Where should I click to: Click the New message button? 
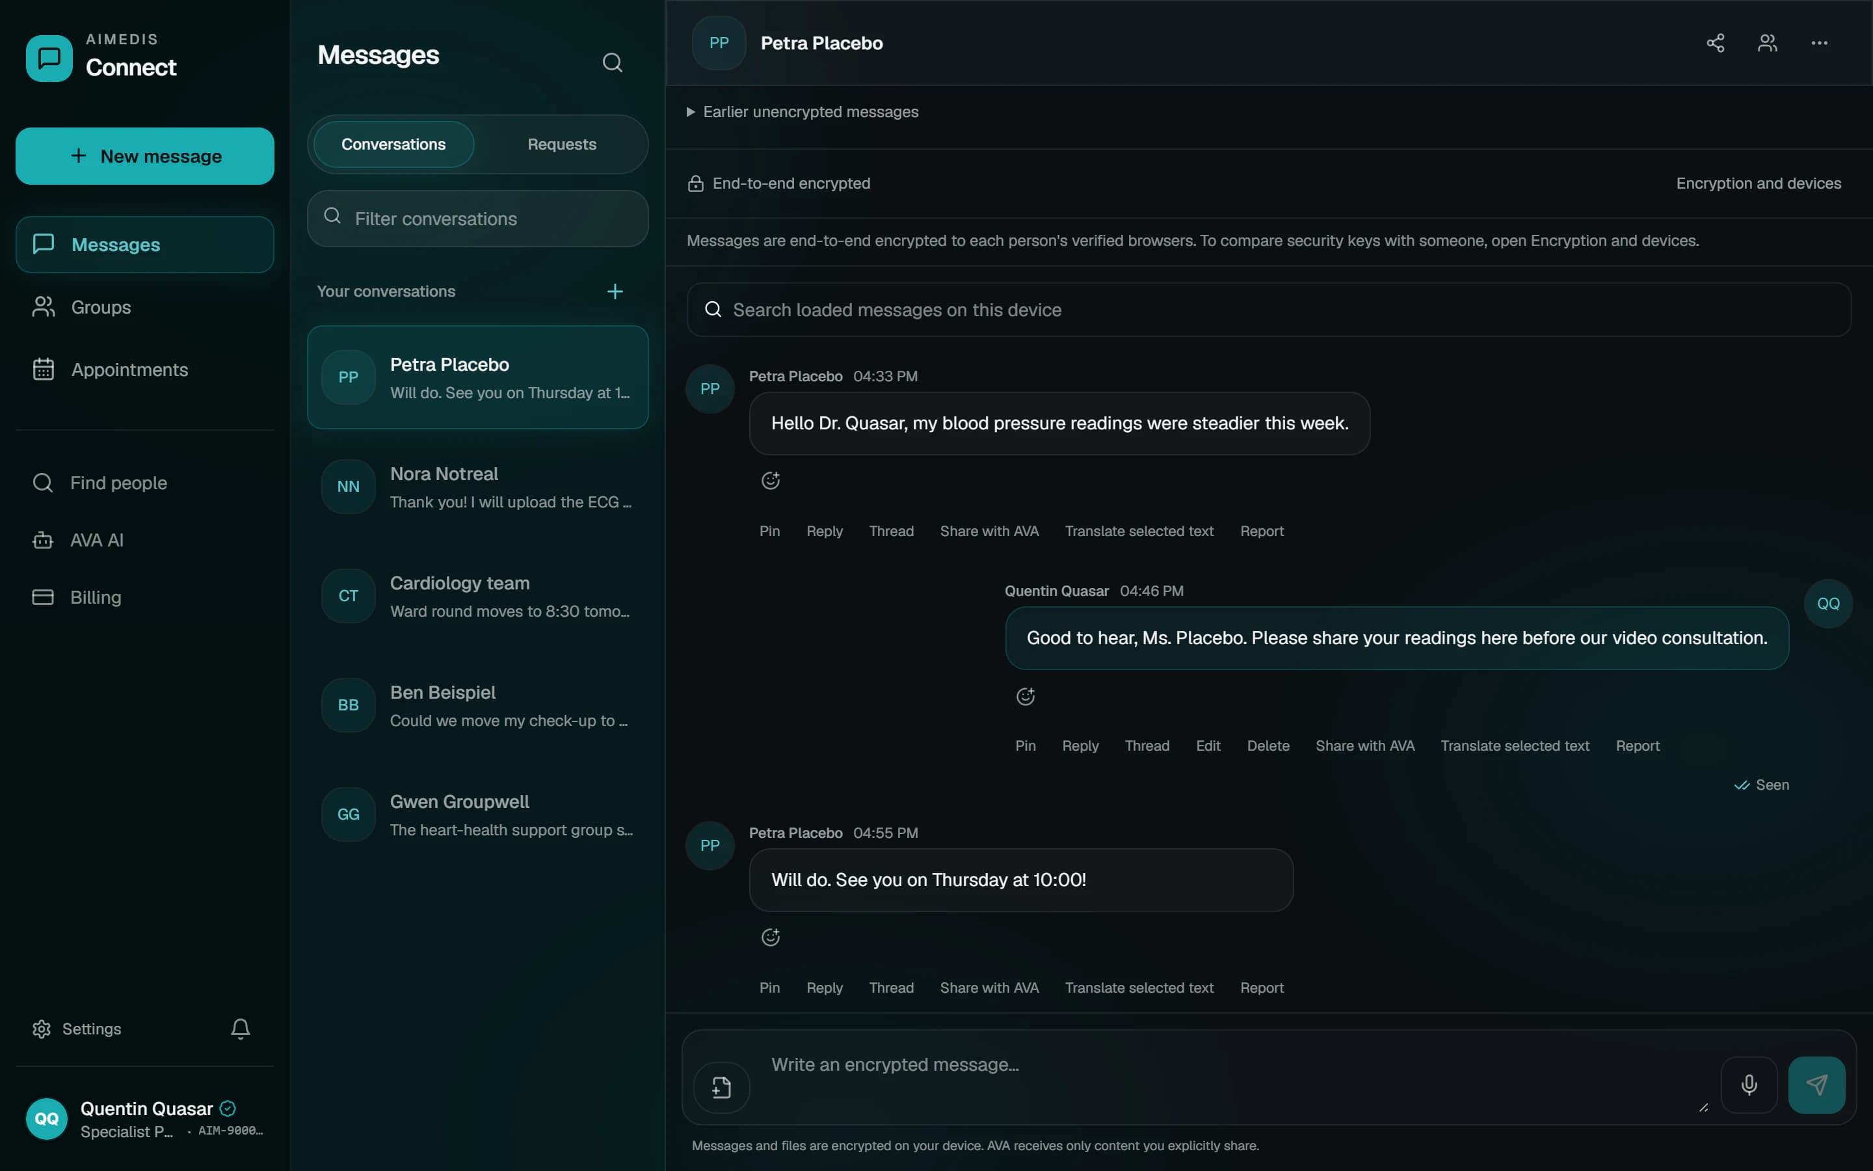pyautogui.click(x=145, y=155)
